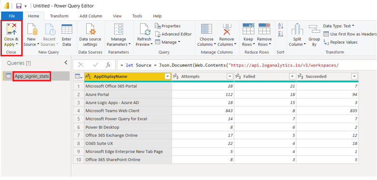Viewport: 377px width, 180px height.
Task: Click the Group By icon
Action: (x=314, y=29)
